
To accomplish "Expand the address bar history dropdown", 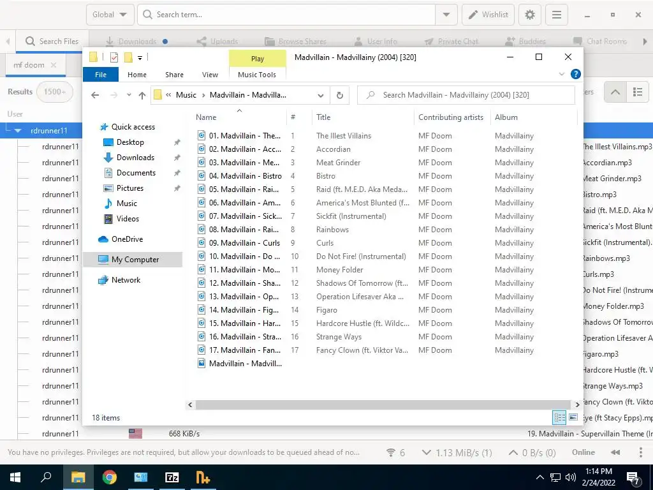I will pyautogui.click(x=320, y=96).
